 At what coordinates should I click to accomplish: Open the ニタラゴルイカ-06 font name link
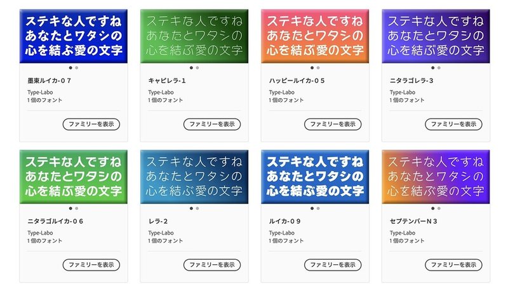(x=55, y=221)
